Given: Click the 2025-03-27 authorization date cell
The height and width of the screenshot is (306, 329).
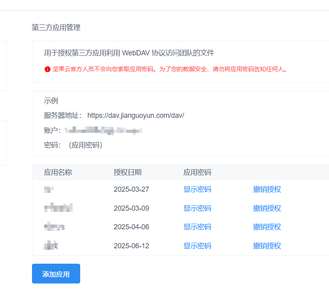Looking at the screenshot, I should 132,189.
